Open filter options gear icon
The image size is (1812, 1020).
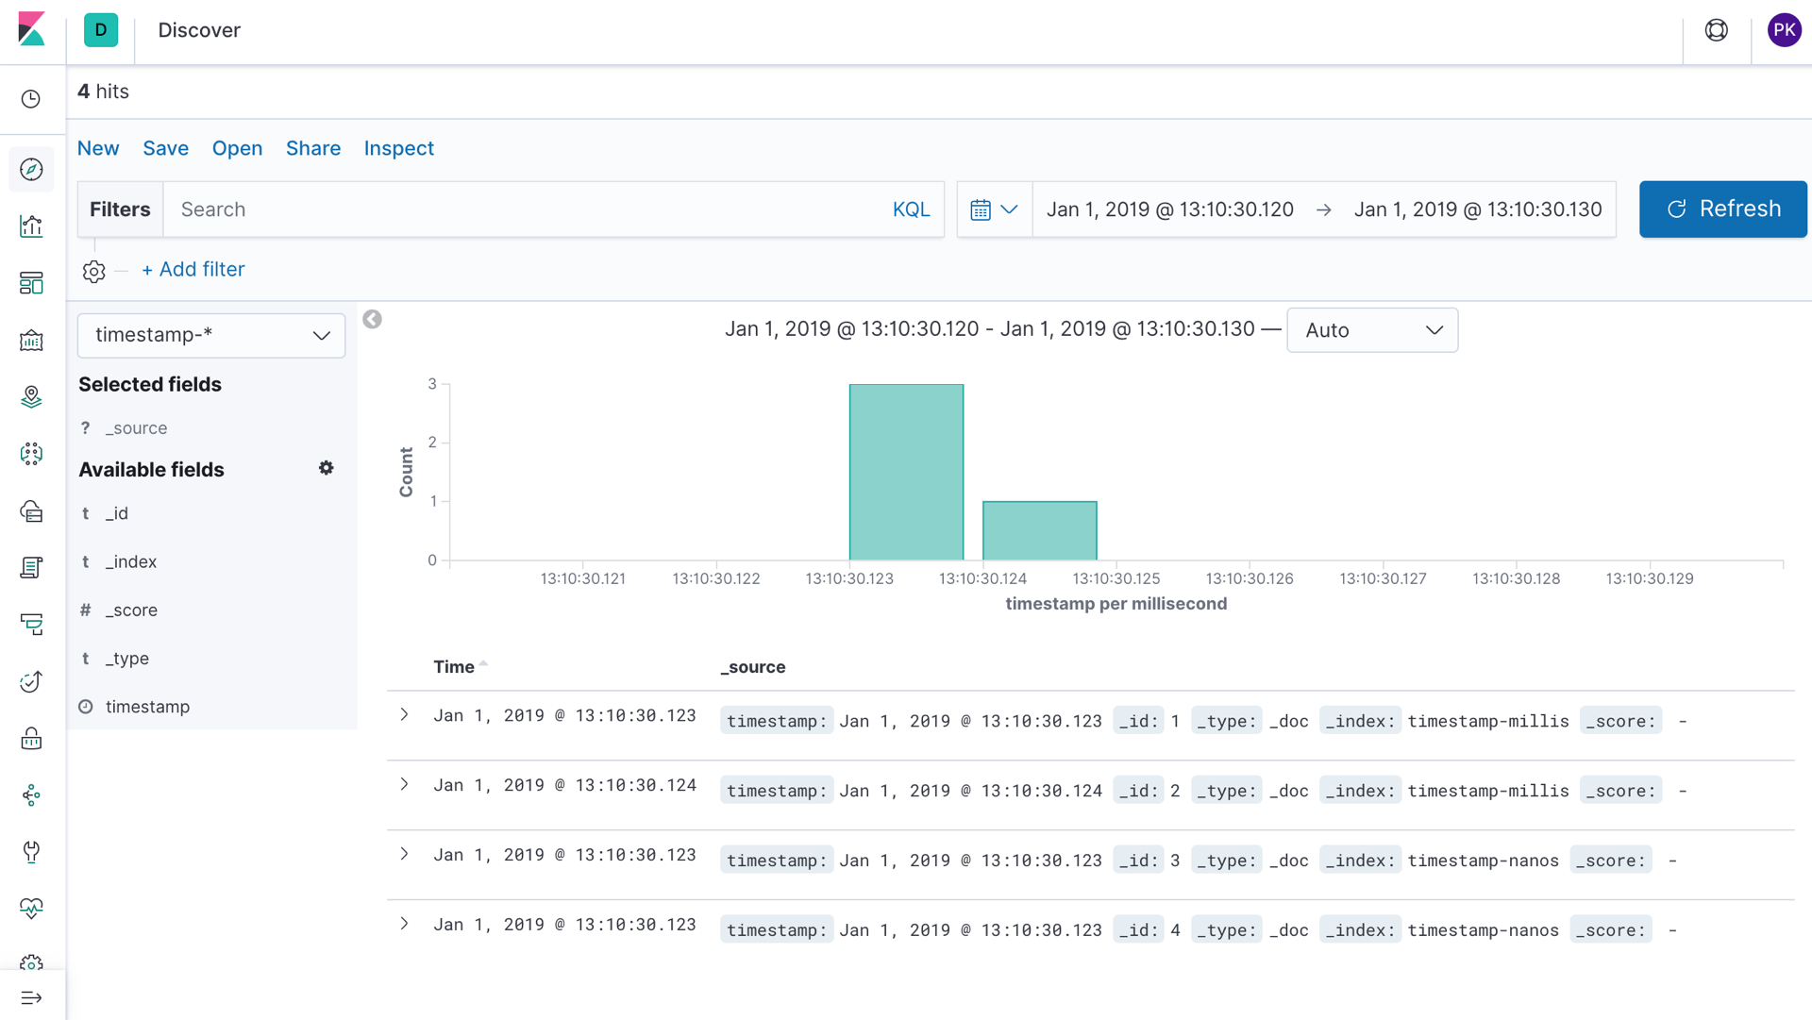tap(94, 272)
